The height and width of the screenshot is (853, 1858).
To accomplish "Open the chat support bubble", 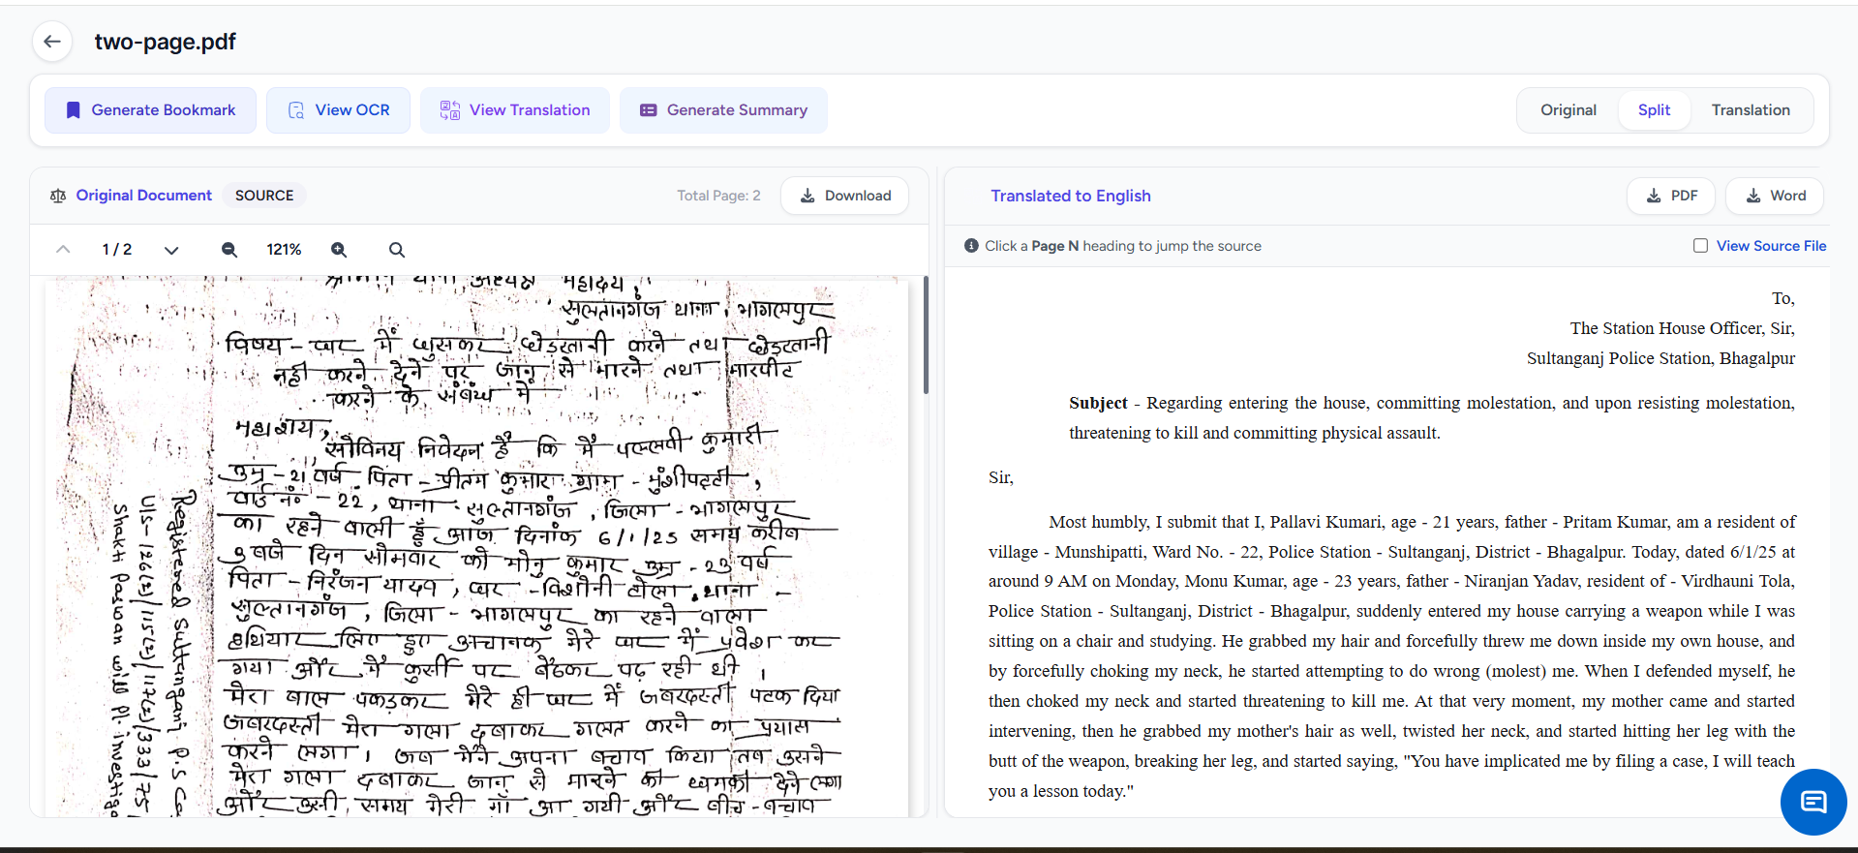I will pyautogui.click(x=1813, y=802).
